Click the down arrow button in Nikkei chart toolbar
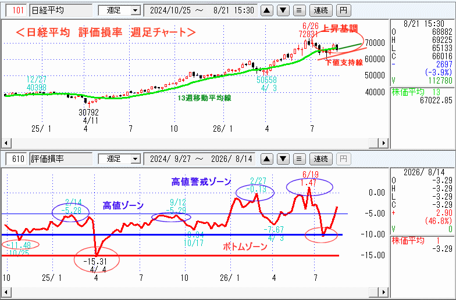The width and height of the screenshot is (456, 300). (x=283, y=10)
